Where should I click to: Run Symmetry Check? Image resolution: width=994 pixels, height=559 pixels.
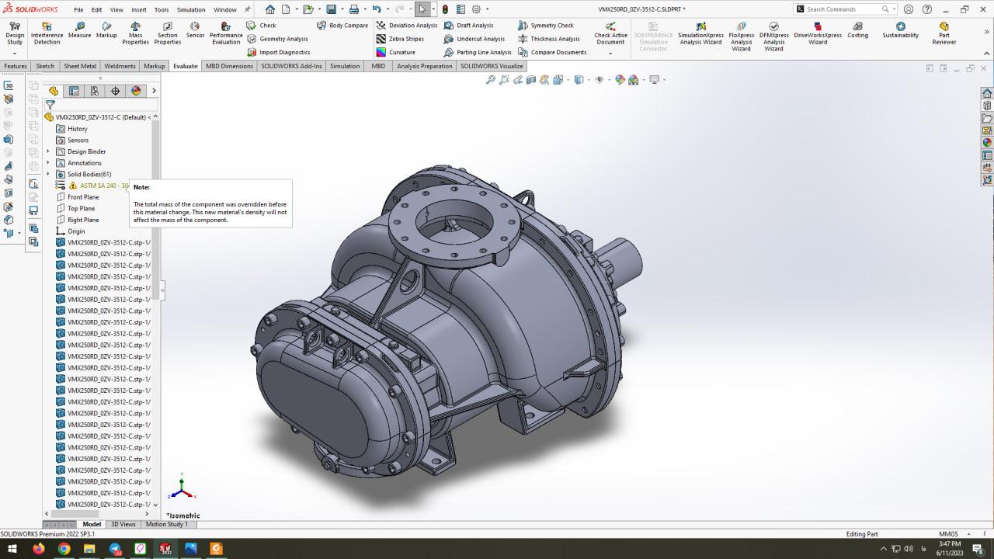[546, 26]
